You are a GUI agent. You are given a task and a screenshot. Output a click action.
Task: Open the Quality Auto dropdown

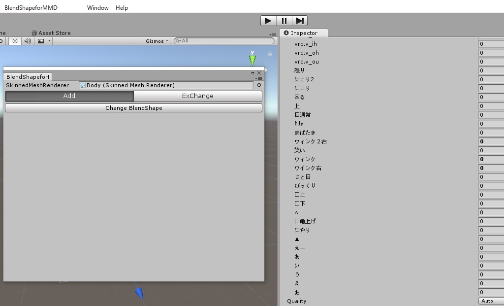tap(491, 301)
